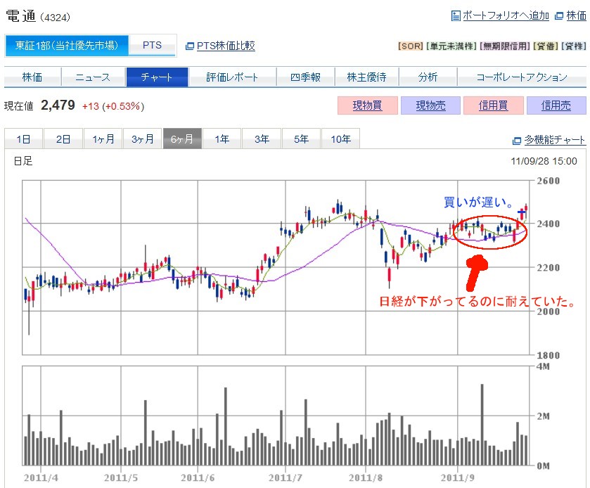This screenshot has width=590, height=488.
Task: Click the 現物買 button
Action: (368, 105)
